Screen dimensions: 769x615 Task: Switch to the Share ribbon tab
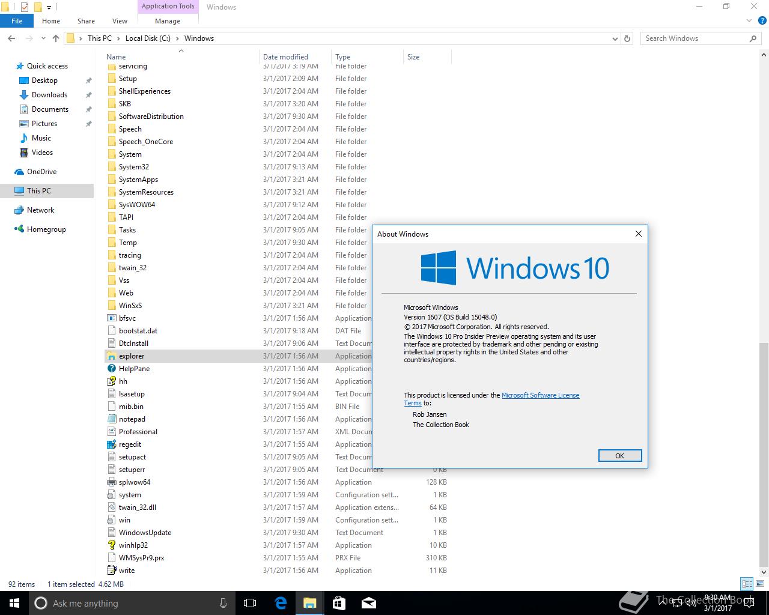pyautogui.click(x=86, y=21)
